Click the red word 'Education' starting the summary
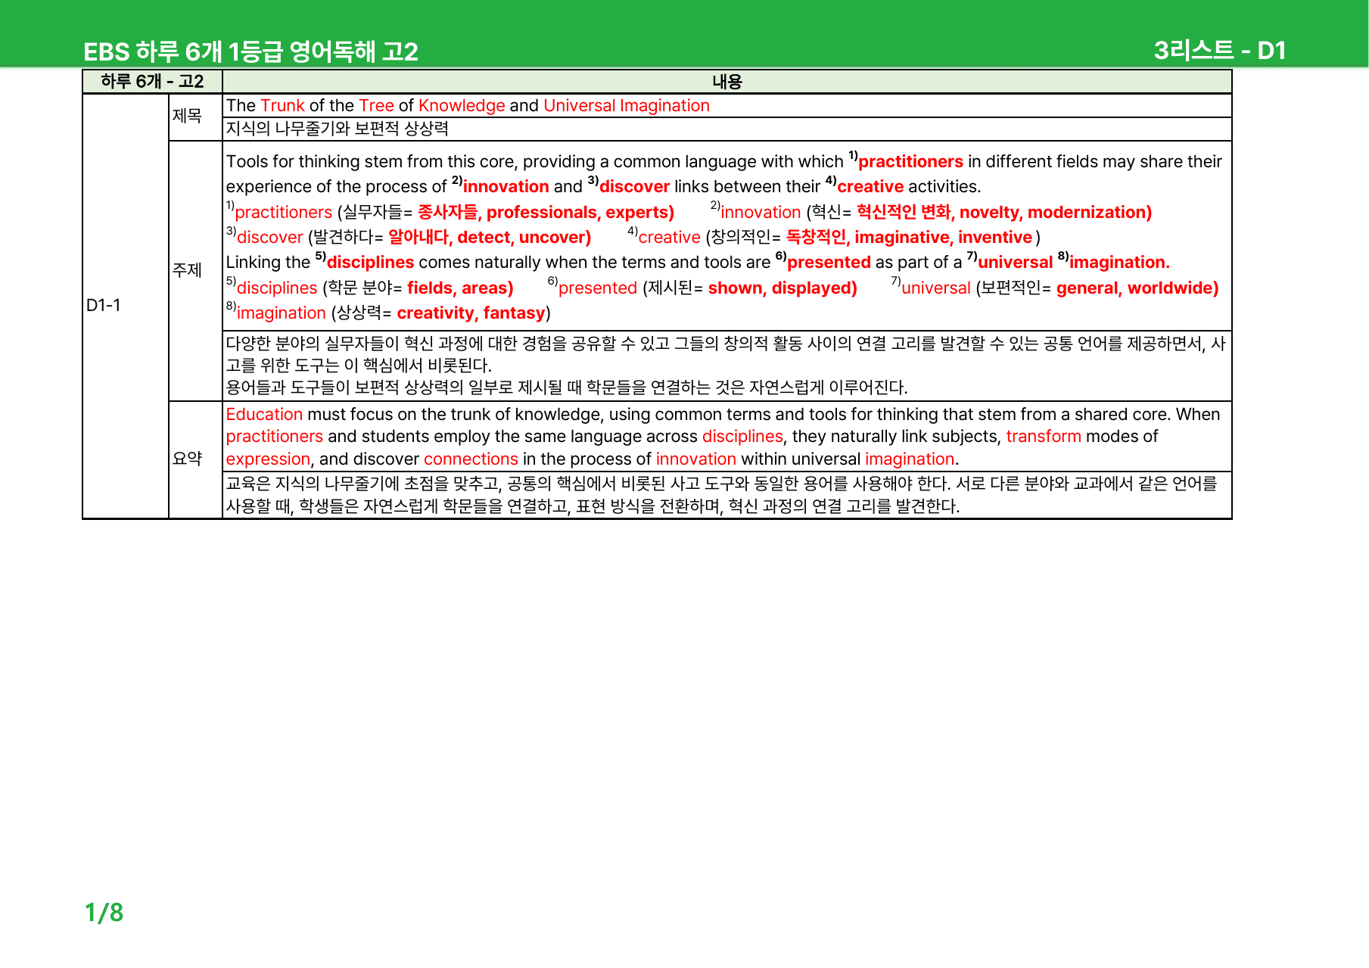Screen dimensions: 1369x968 coord(264,414)
